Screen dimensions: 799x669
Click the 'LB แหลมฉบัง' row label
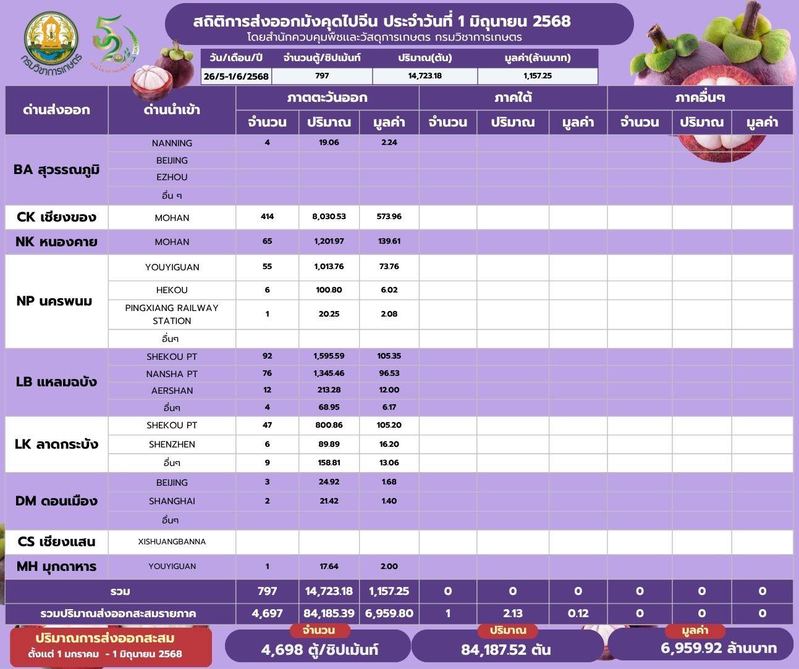pos(56,382)
